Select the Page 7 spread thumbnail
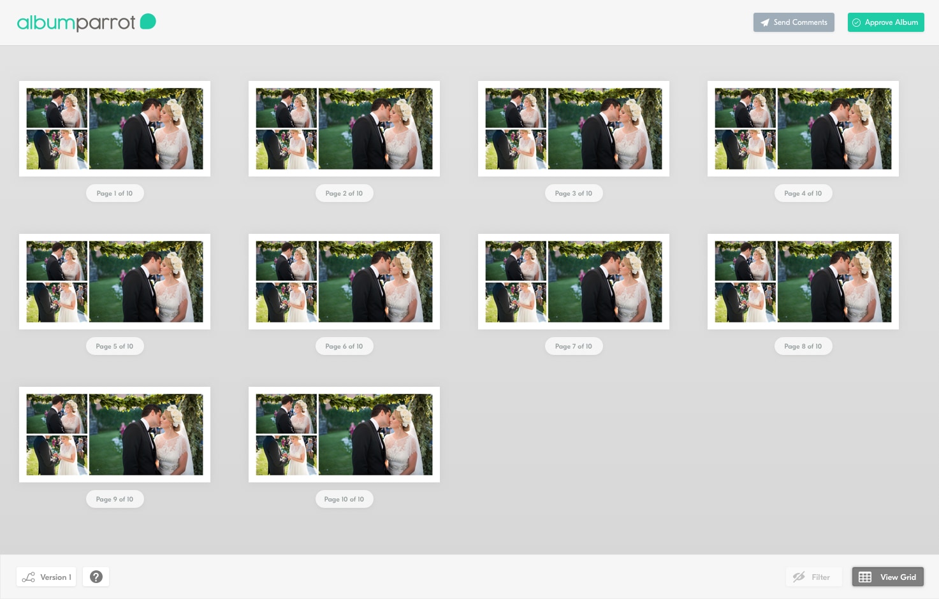Image resolution: width=939 pixels, height=599 pixels. pos(573,281)
